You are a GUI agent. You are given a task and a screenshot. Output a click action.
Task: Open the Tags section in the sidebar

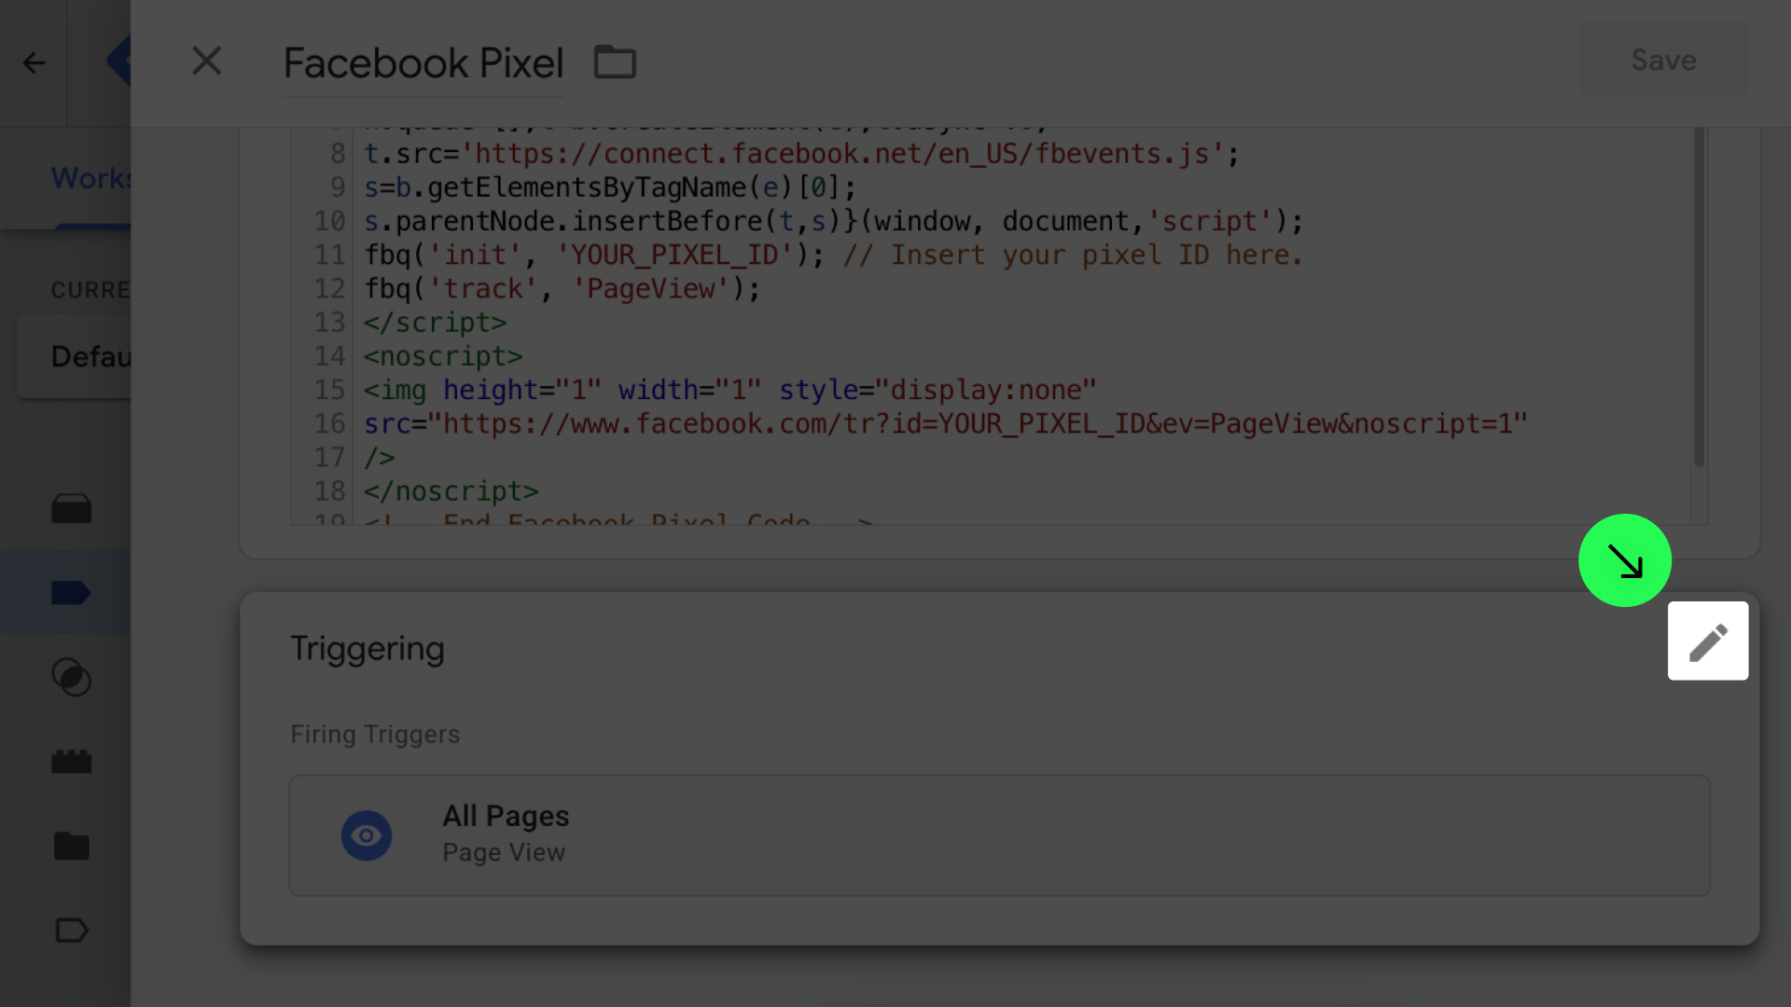click(71, 592)
